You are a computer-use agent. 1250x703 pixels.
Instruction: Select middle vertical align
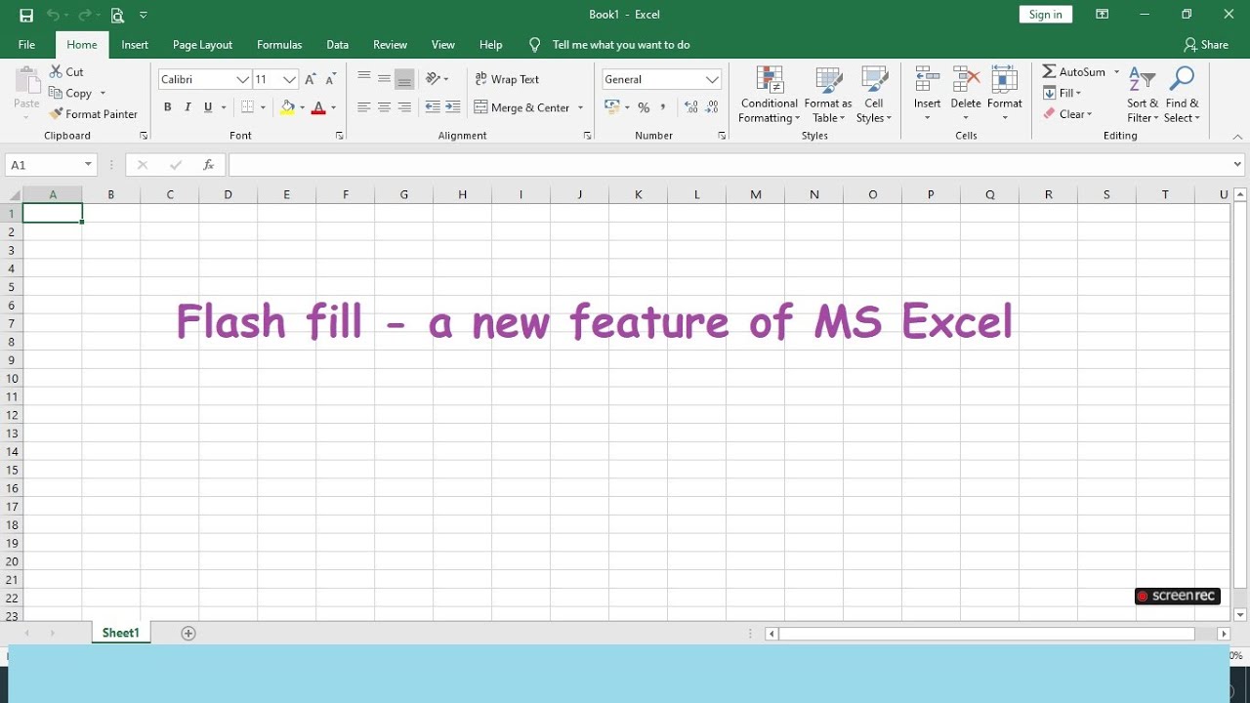point(384,79)
